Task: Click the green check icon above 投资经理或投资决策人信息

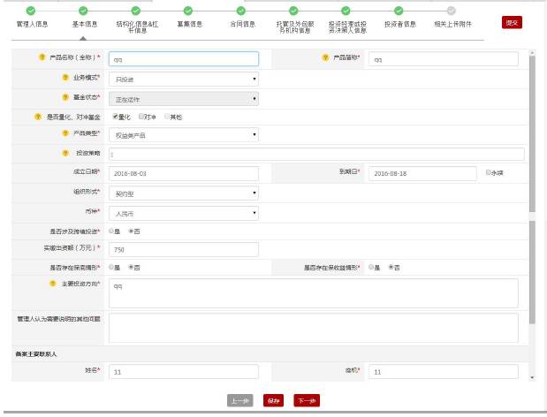Action: (x=346, y=11)
